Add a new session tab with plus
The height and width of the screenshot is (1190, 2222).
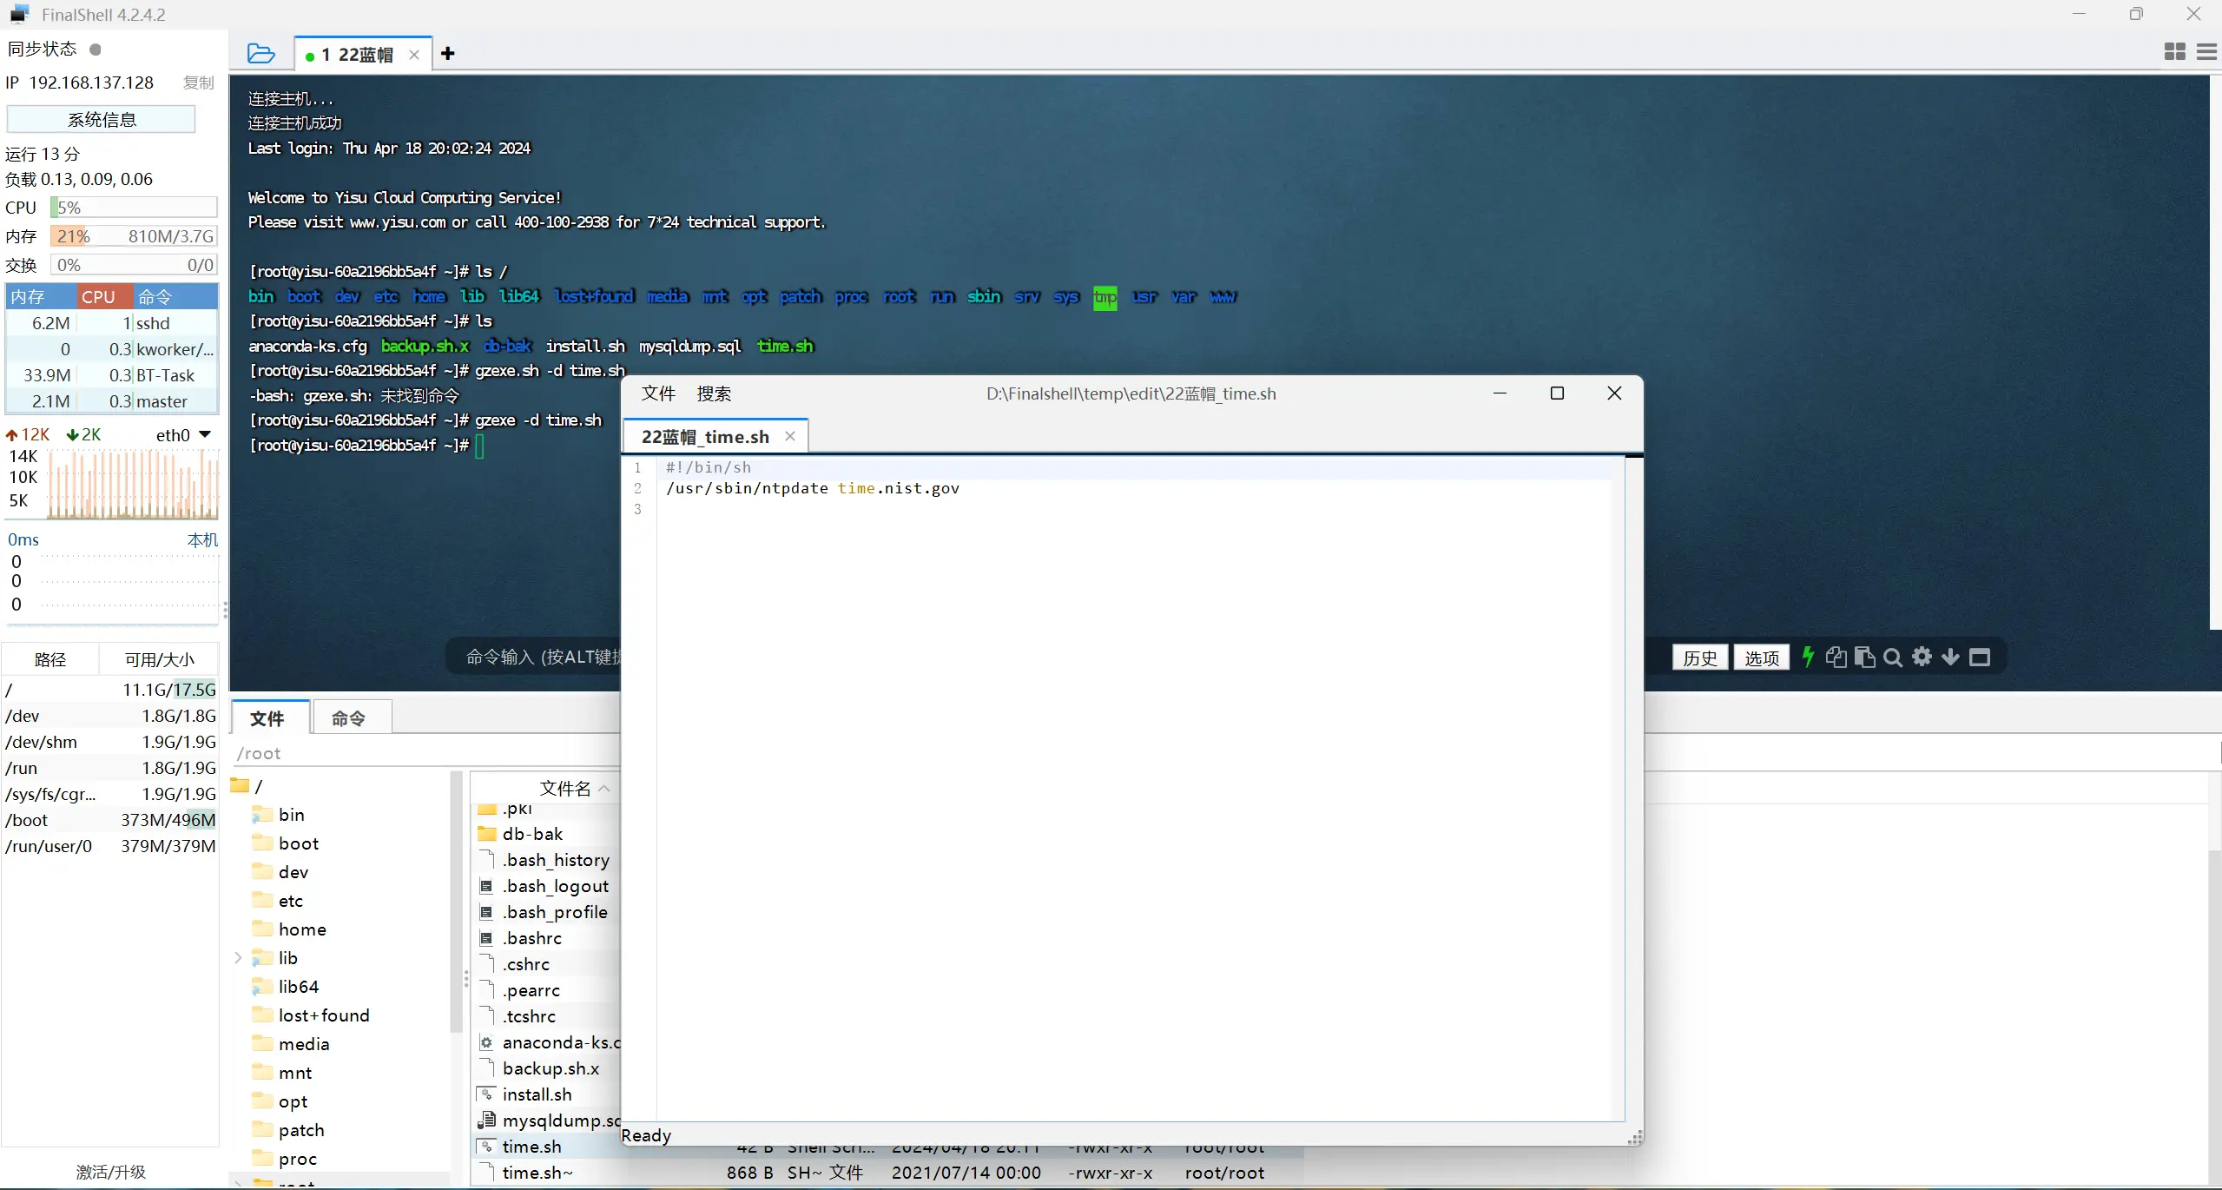coord(448,54)
